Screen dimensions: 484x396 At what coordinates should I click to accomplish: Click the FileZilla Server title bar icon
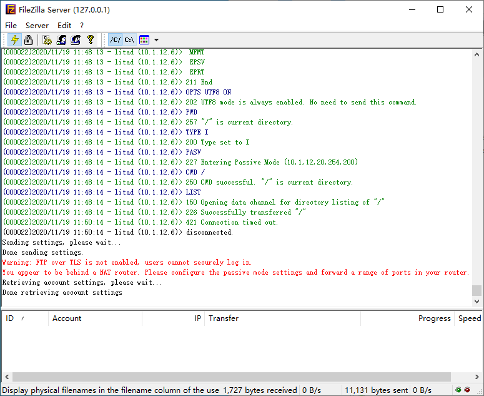pos(11,9)
